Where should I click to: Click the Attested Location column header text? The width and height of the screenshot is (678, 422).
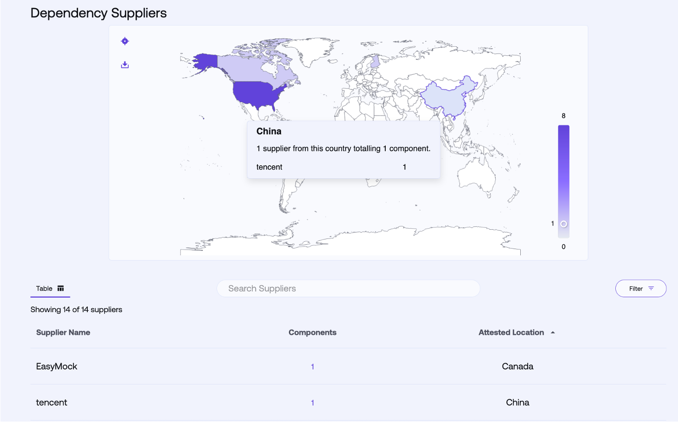pos(511,332)
